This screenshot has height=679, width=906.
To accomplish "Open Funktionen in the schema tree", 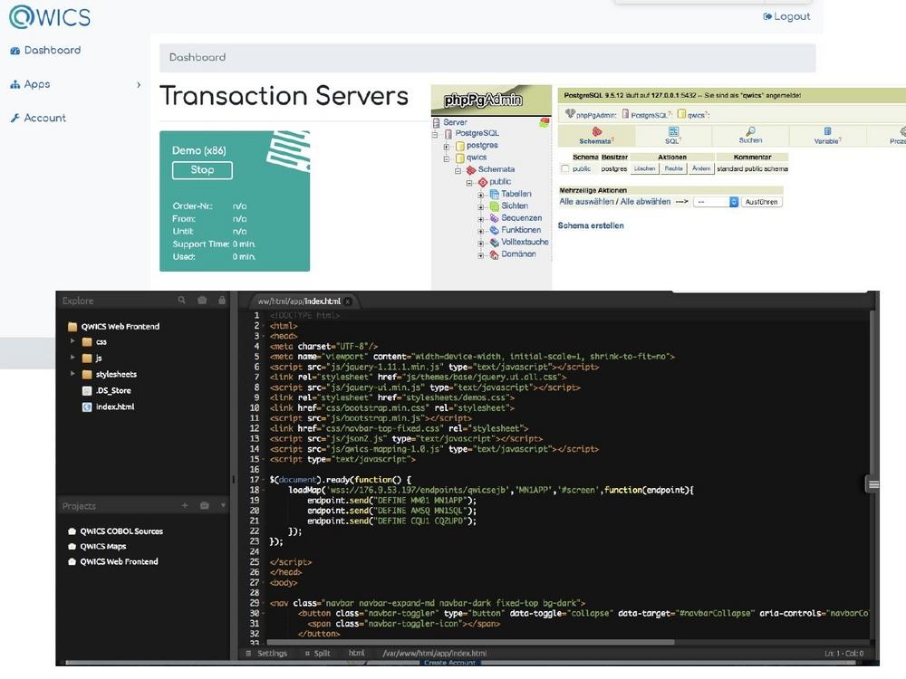I will (x=521, y=230).
